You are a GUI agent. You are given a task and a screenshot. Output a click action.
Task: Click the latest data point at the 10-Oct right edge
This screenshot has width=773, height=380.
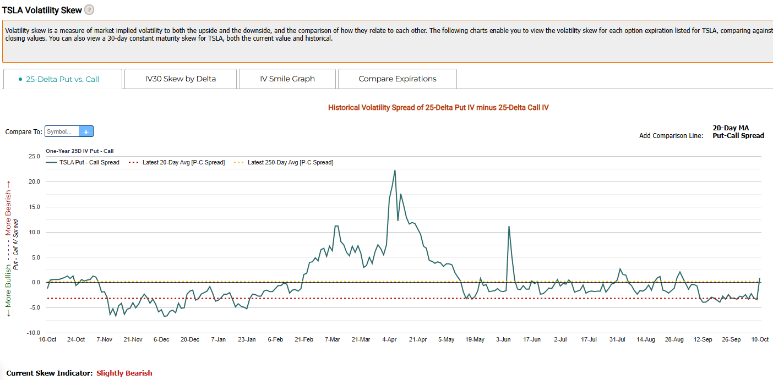[x=760, y=279]
